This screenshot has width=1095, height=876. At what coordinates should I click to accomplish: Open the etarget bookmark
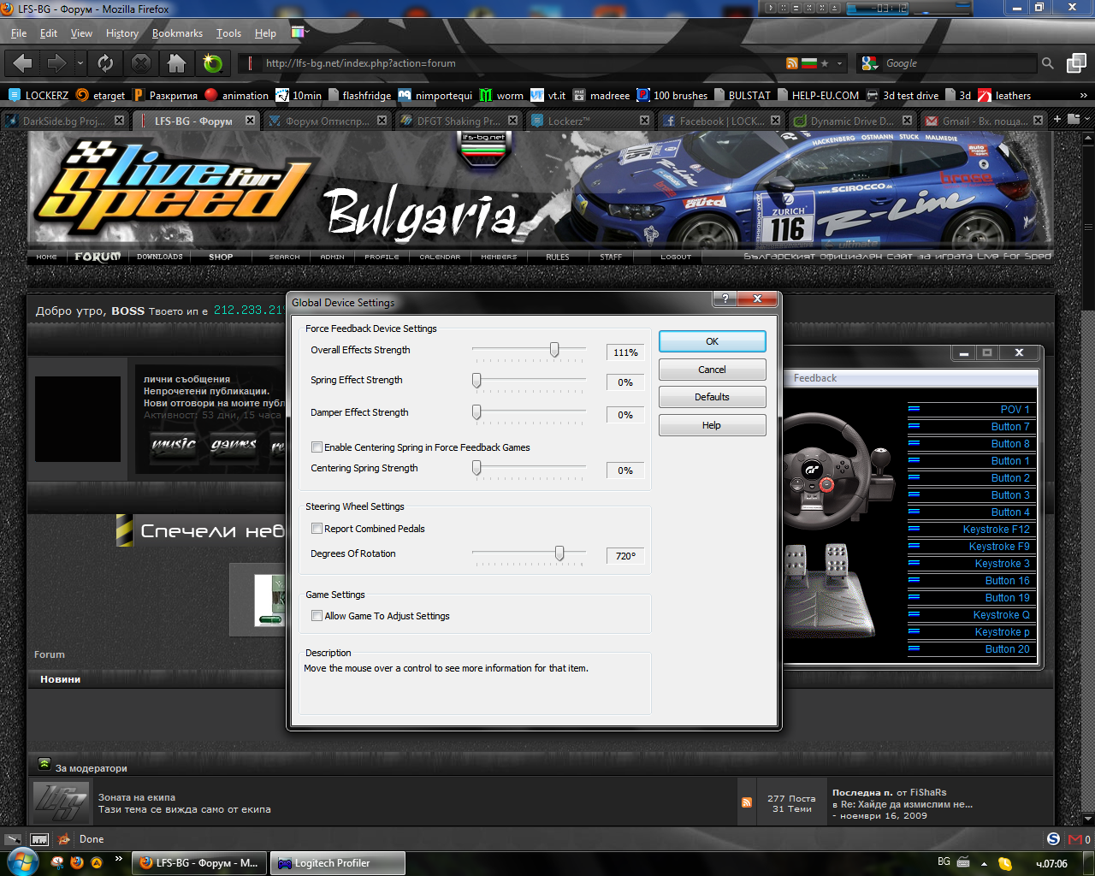click(x=100, y=95)
